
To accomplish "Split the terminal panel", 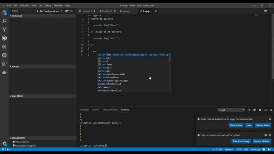I will (254, 110).
